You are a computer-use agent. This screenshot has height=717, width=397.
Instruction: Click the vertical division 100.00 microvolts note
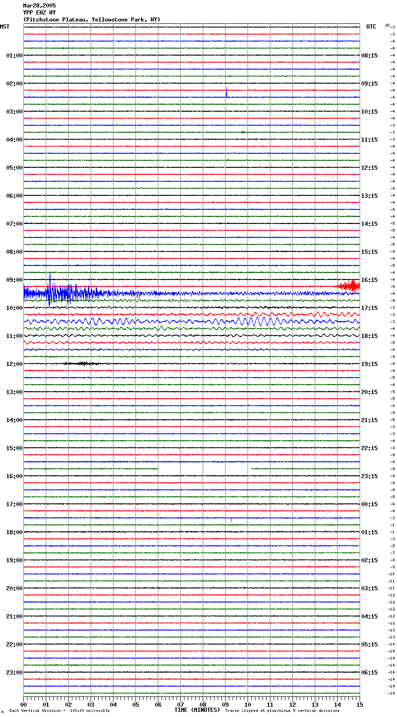59,711
